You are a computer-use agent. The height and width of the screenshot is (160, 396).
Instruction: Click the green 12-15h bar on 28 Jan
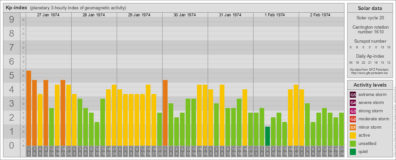(97, 134)
